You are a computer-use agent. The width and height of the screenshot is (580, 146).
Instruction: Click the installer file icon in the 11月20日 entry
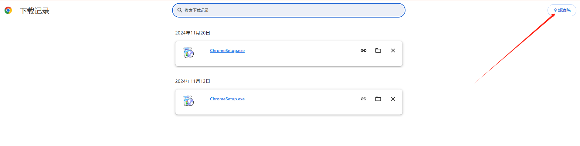(x=188, y=52)
